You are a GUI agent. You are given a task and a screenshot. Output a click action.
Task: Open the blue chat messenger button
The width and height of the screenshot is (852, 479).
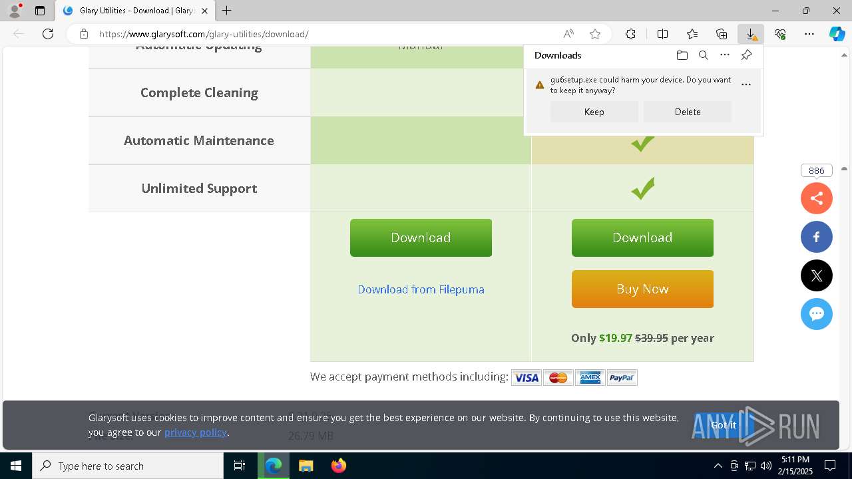coord(817,314)
